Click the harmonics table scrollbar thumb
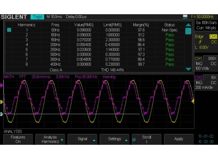Screen dimensions: 218x159 tap(188, 31)
